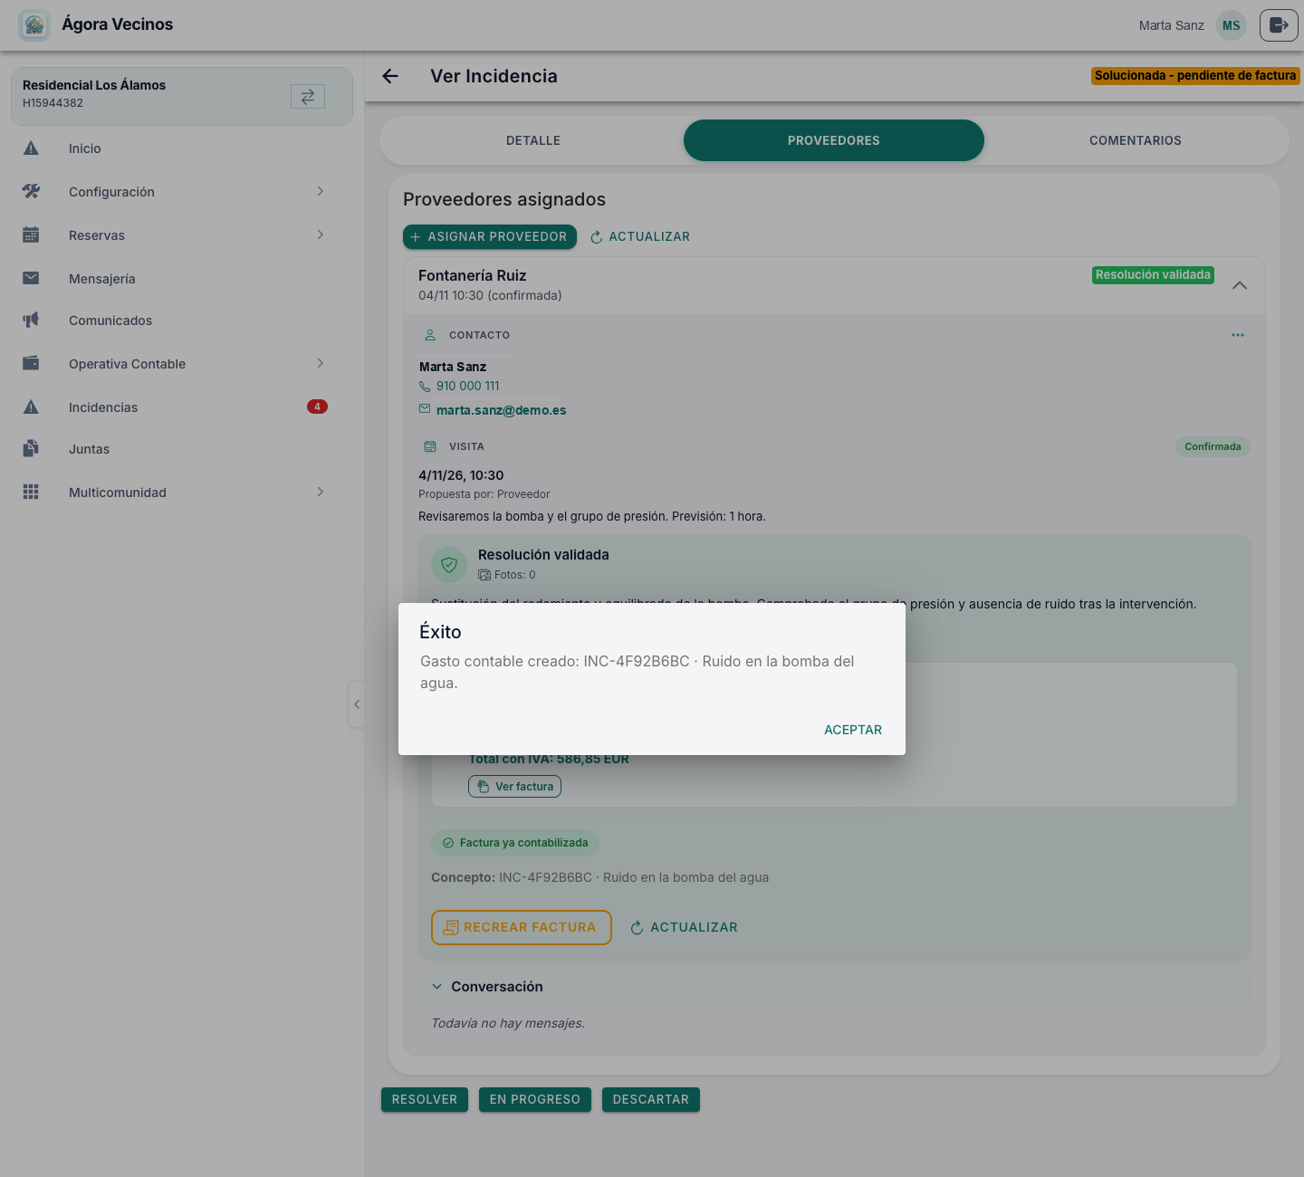This screenshot has width=1304, height=1177.
Task: Click the Multicomunidad grid icon
Action: pyautogui.click(x=31, y=493)
